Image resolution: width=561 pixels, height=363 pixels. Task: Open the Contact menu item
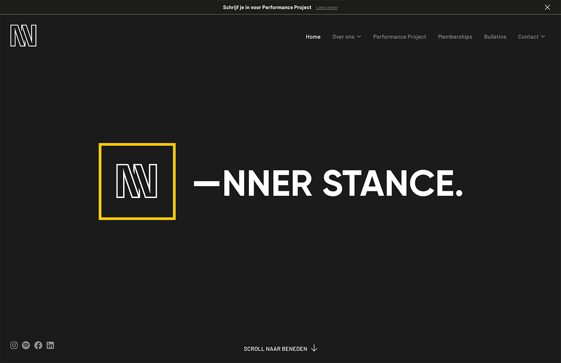tap(528, 37)
